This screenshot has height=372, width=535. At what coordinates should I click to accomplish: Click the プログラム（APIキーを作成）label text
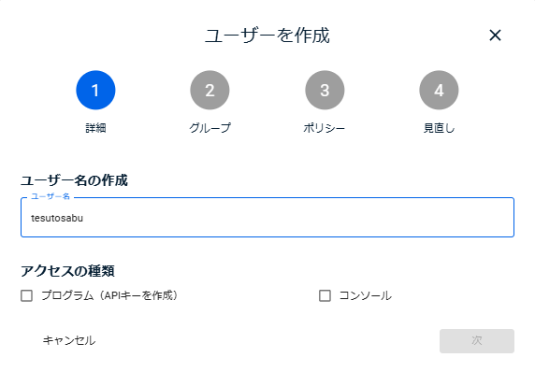click(x=109, y=295)
